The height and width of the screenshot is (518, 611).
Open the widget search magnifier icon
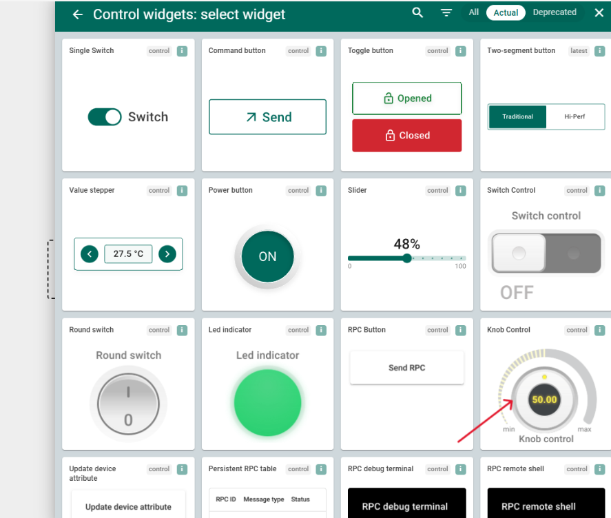(417, 12)
